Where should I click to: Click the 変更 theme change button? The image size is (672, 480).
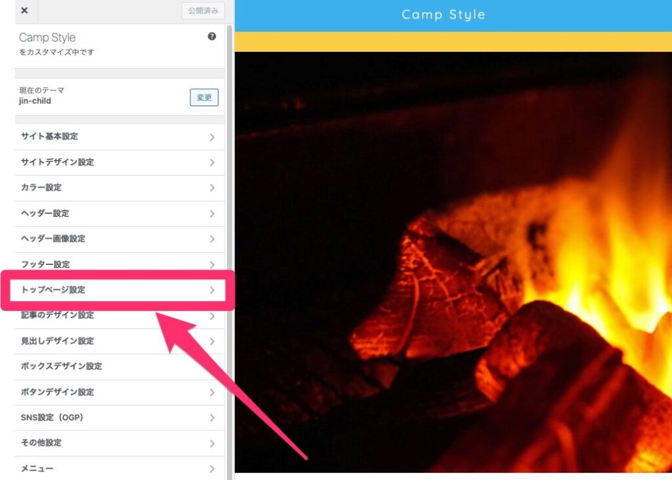point(204,97)
